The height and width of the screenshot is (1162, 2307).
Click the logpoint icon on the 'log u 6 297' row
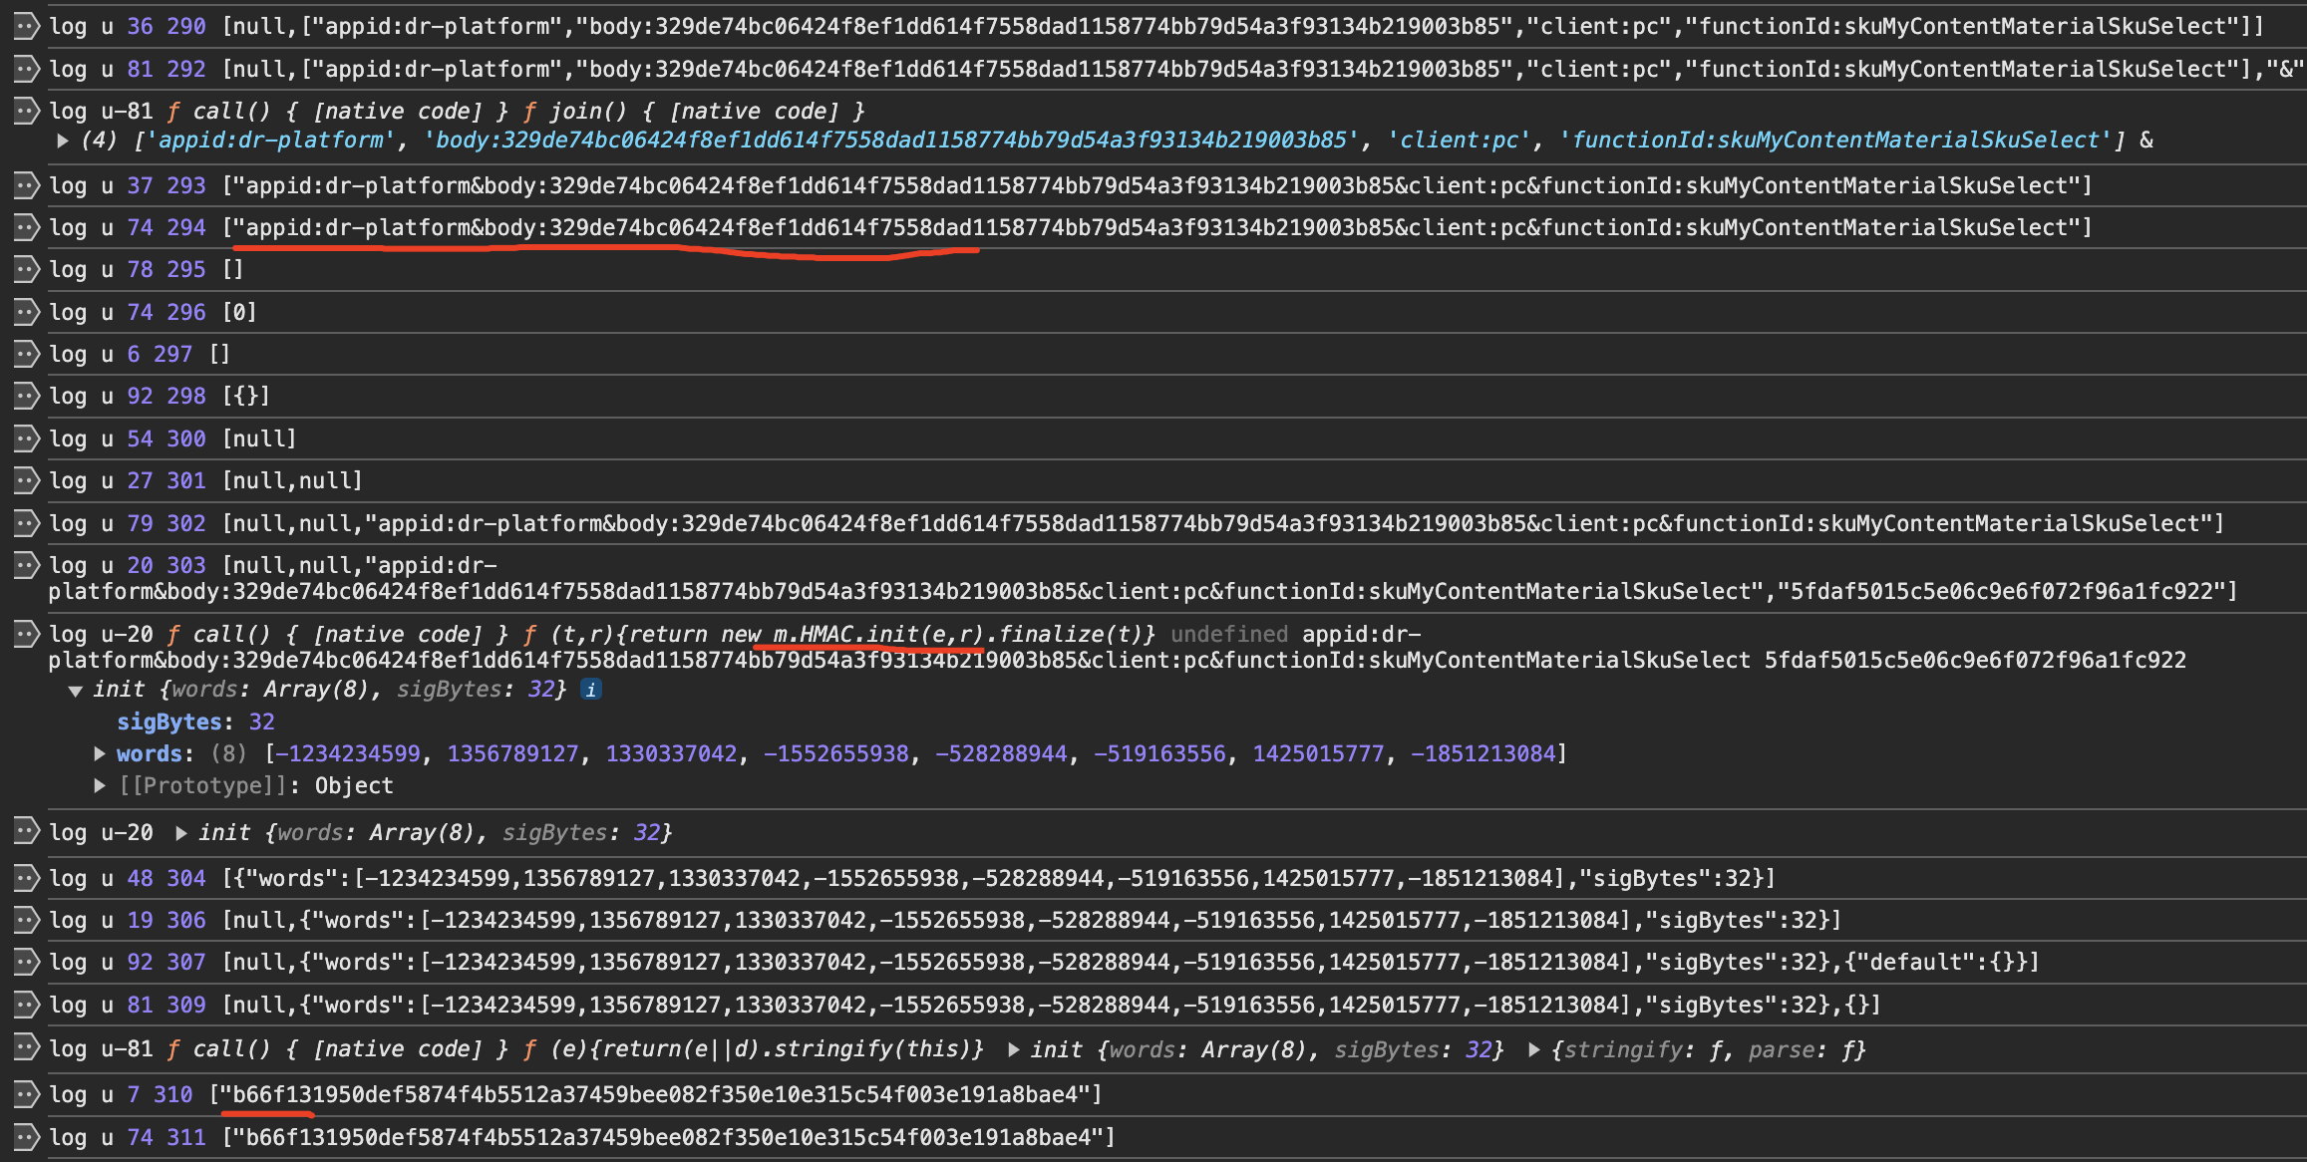point(25,354)
